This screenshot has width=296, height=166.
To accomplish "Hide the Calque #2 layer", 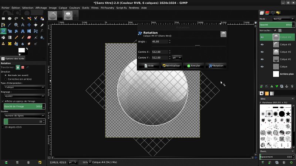I will point(262,52).
